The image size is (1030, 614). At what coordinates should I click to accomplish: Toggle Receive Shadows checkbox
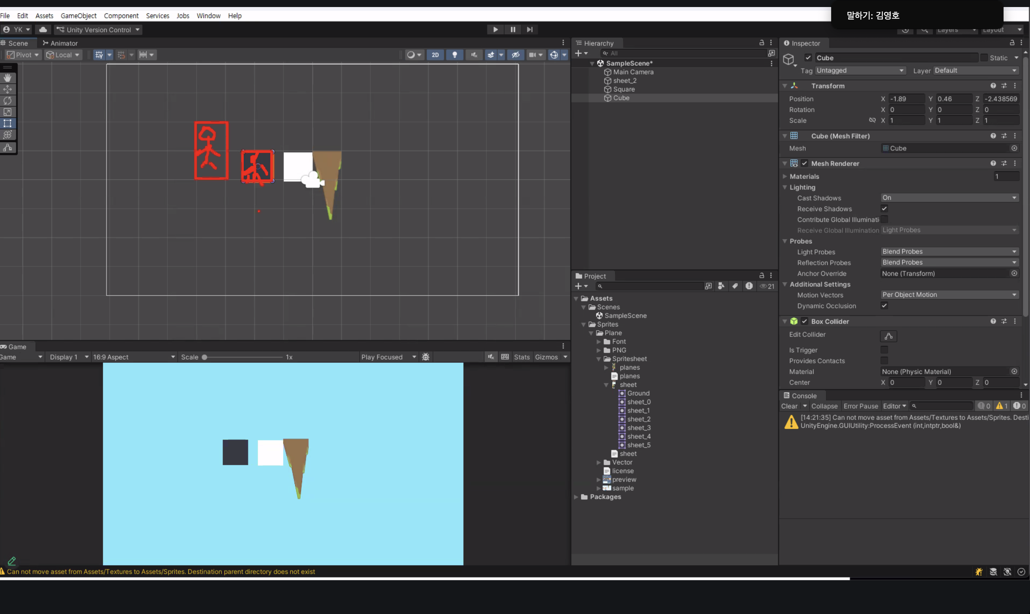884,209
